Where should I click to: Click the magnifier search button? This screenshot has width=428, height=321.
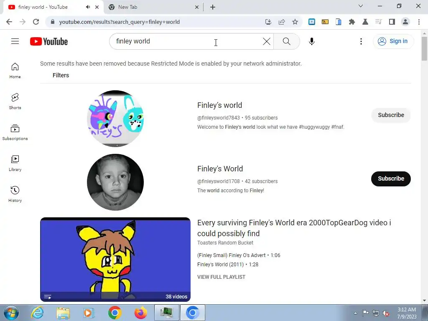point(287,41)
